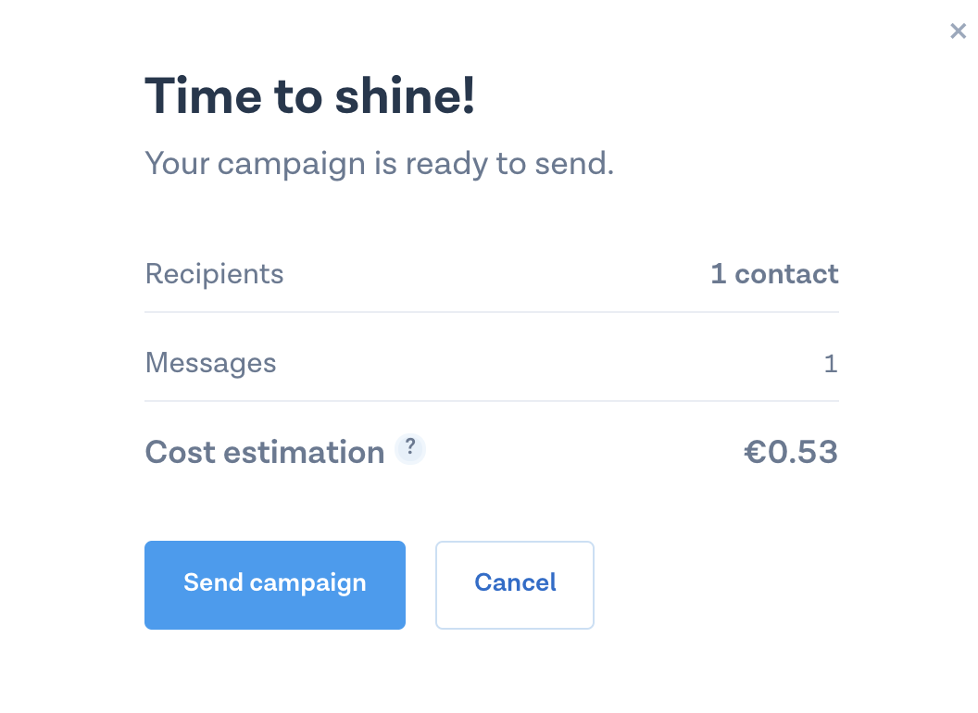
Task: Click the €0.53 cost amount
Action: (x=791, y=453)
